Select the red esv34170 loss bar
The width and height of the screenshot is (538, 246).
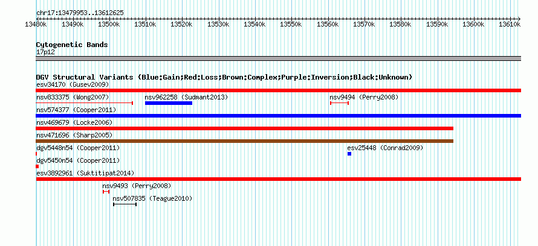point(278,90)
